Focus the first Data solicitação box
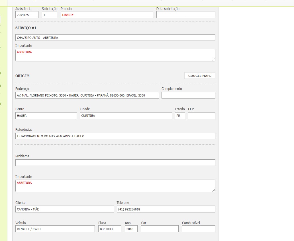 pos(171,15)
